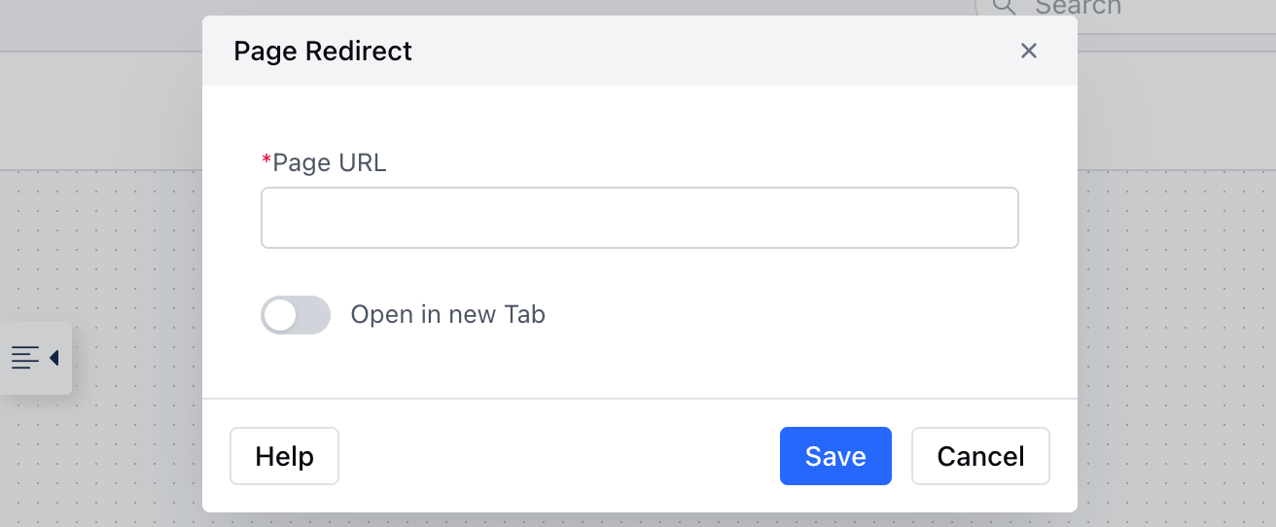Screen dimensions: 1276x527
Task: Click the 'Page URL' field label
Action: (x=330, y=162)
